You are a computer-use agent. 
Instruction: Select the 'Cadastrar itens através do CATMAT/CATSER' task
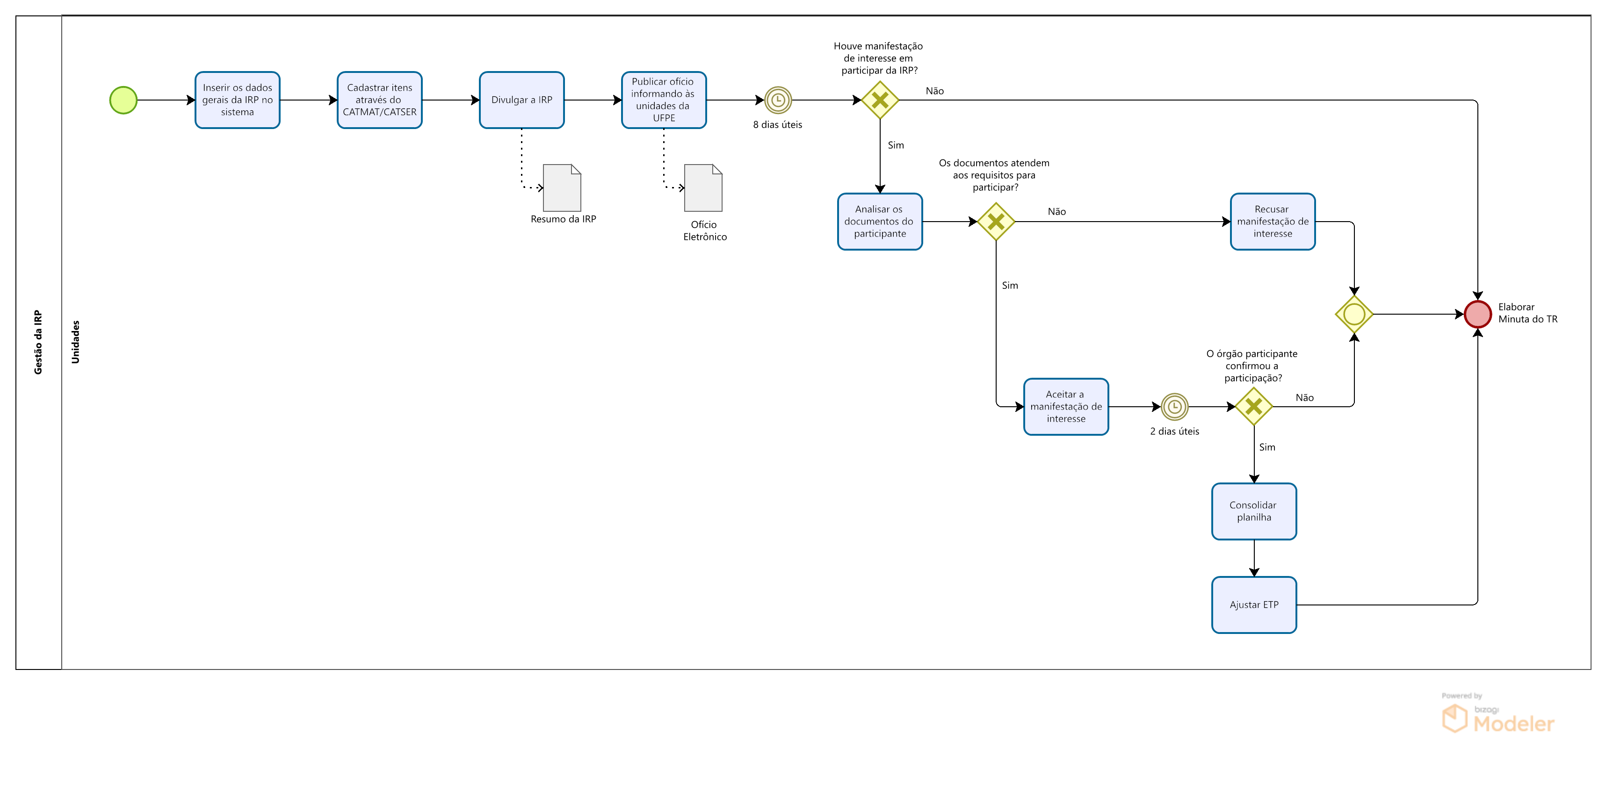(380, 101)
